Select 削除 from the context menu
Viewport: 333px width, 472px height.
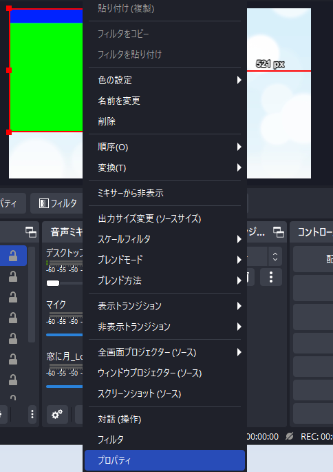click(164, 121)
